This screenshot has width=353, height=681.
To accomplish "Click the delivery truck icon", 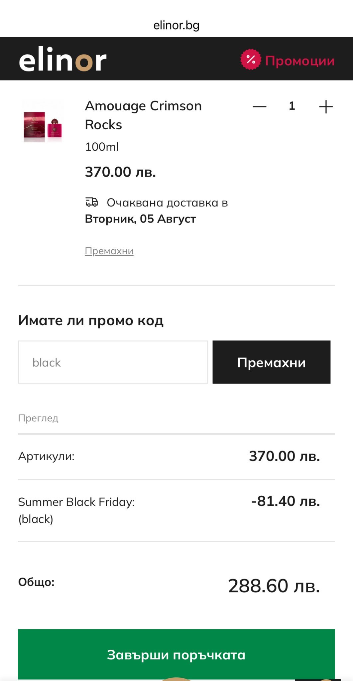I will tap(92, 202).
